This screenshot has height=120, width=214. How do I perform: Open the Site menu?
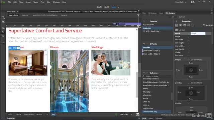click(48, 2)
